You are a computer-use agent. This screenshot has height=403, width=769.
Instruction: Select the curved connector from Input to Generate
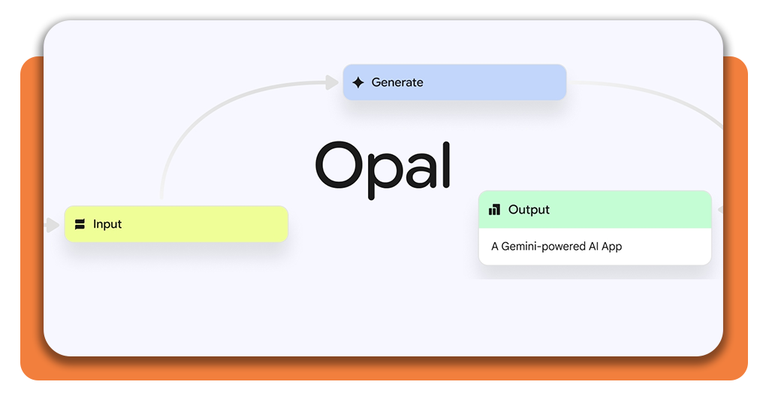click(x=195, y=120)
